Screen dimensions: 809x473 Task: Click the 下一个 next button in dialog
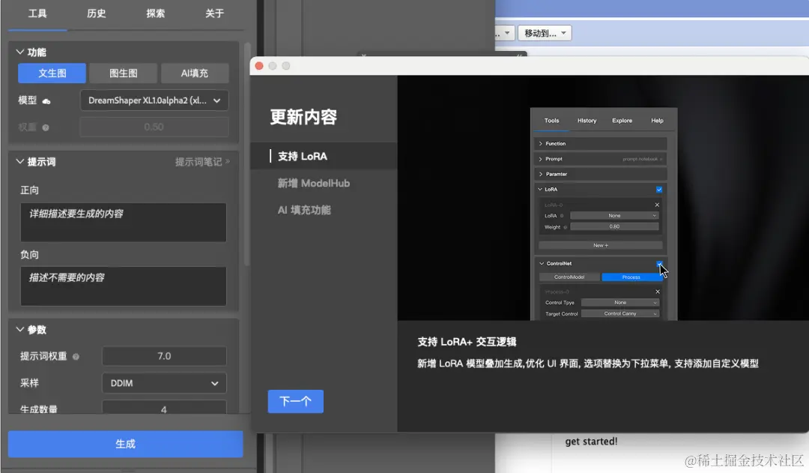(295, 401)
